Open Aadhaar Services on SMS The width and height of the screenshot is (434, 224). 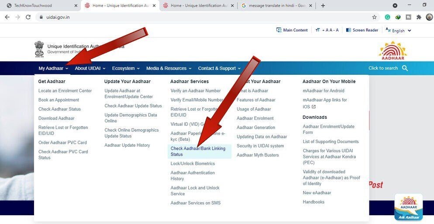coord(196,203)
